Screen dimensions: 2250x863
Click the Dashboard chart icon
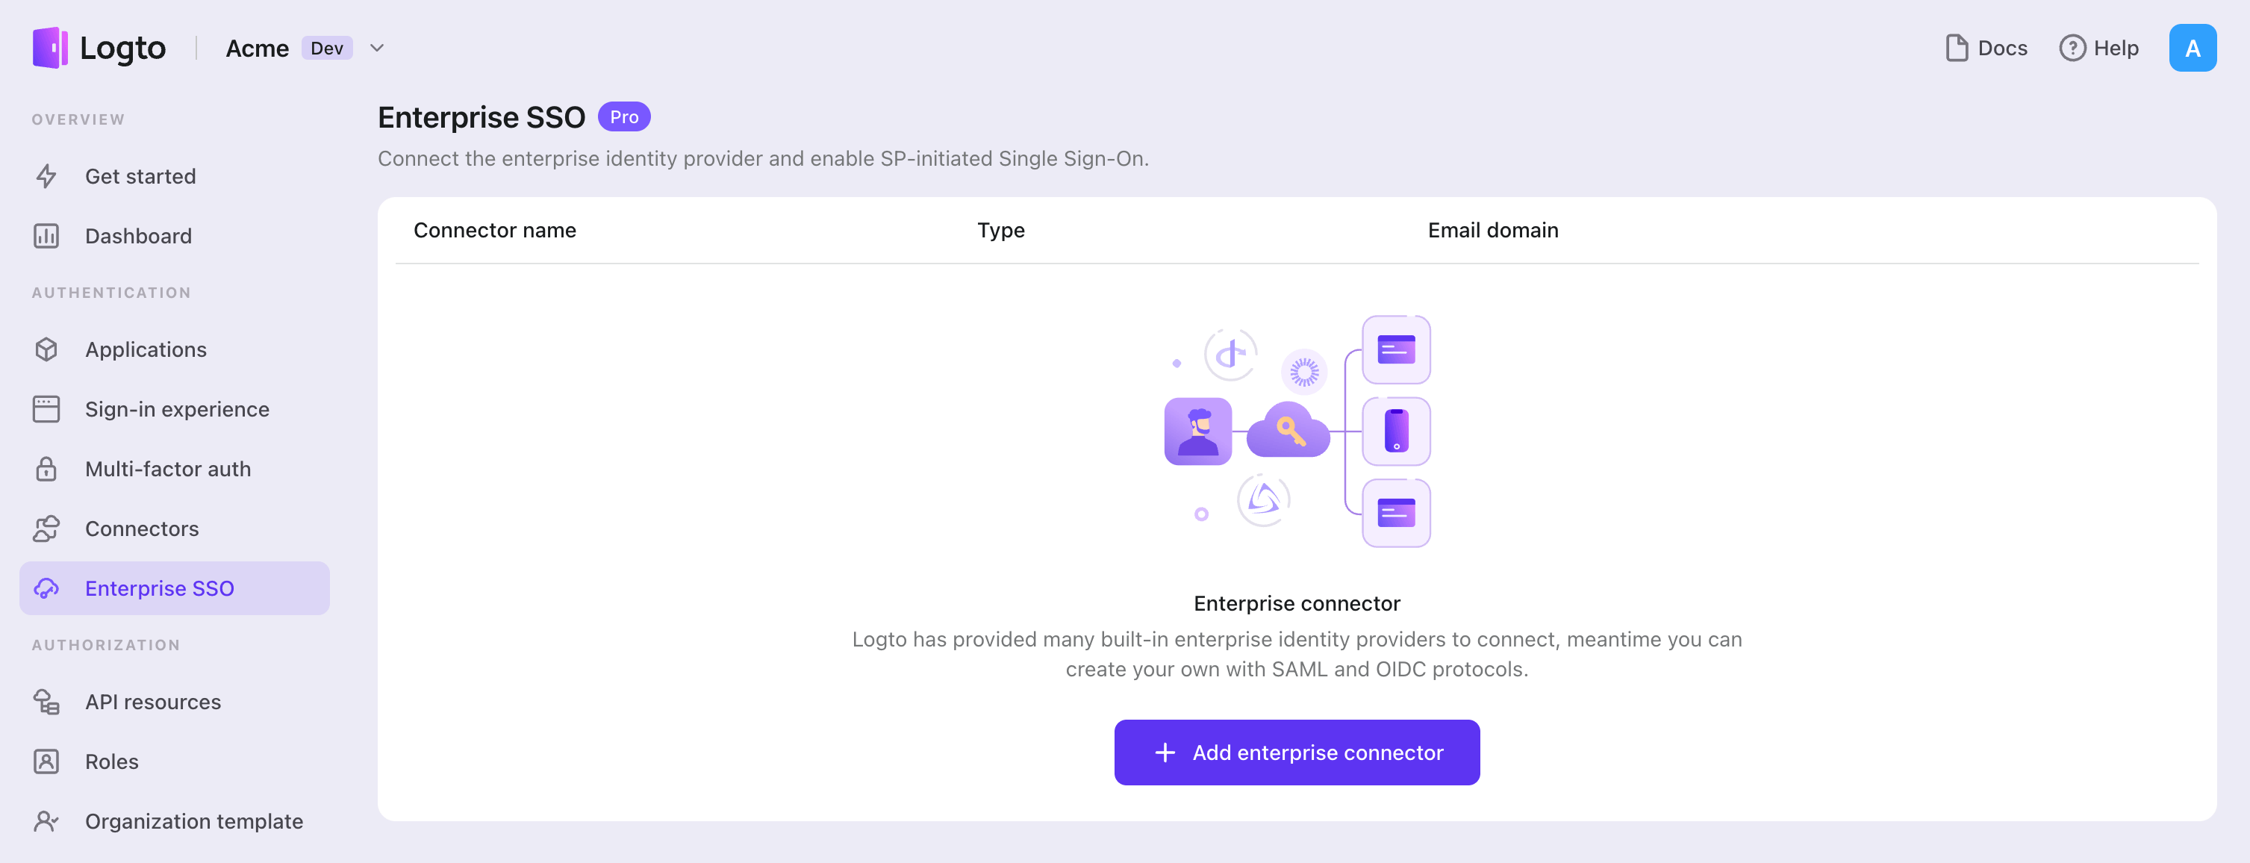(46, 236)
